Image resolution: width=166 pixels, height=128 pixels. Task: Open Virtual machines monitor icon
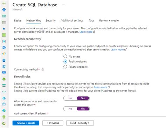[4, 73]
